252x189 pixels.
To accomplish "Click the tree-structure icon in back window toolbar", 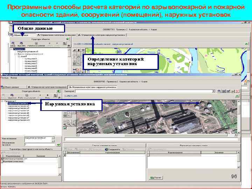I will click(x=64, y=43).
